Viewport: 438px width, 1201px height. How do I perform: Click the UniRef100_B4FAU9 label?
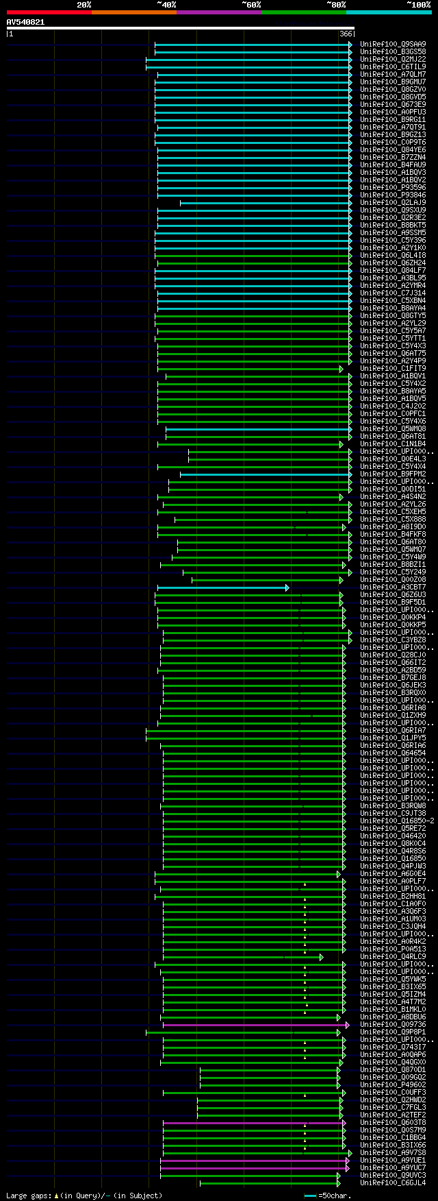(393, 165)
